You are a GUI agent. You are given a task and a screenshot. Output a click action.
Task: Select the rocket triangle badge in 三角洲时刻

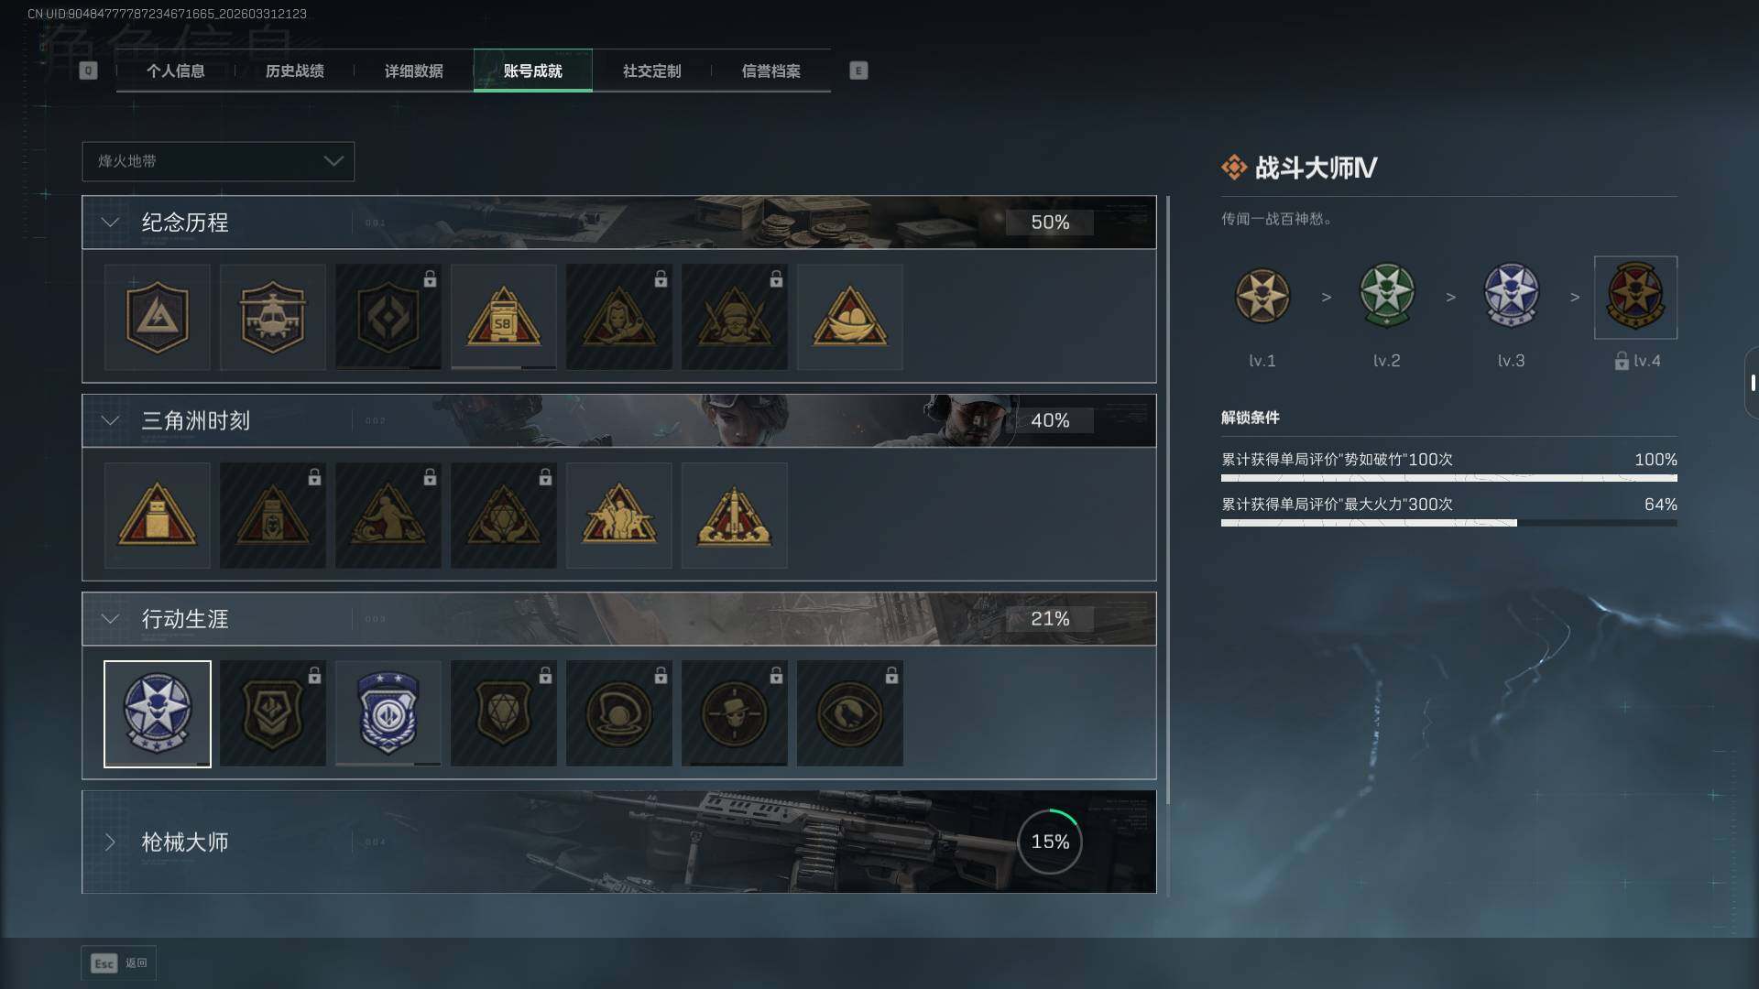[734, 516]
